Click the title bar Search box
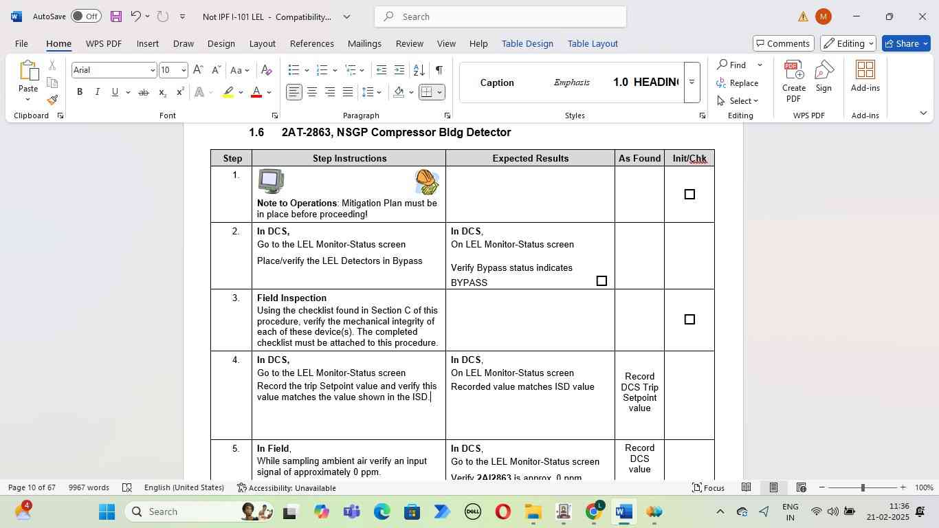 pyautogui.click(x=500, y=16)
